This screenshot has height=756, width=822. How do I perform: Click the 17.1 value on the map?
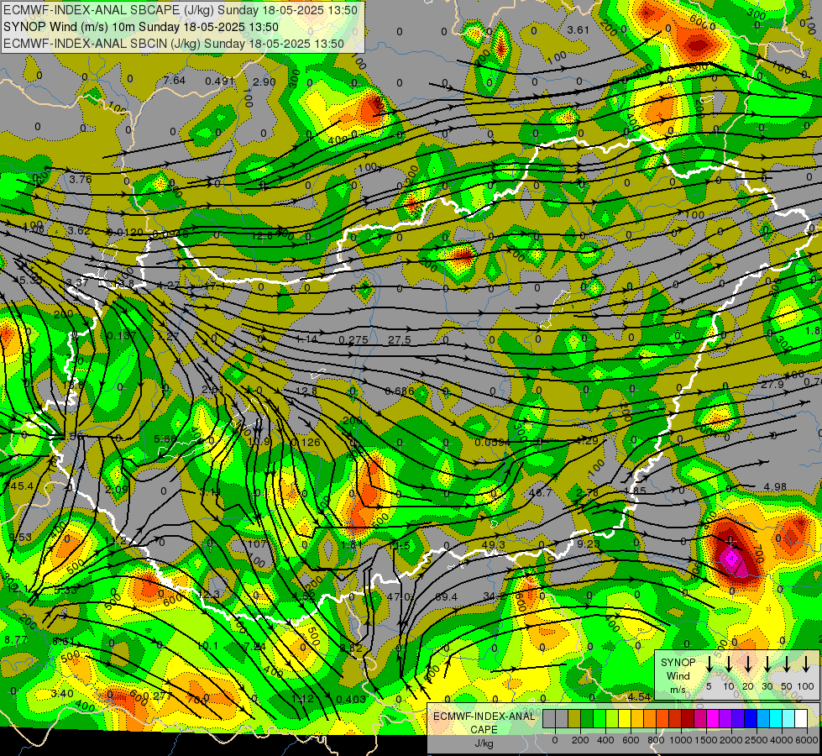pos(215,286)
